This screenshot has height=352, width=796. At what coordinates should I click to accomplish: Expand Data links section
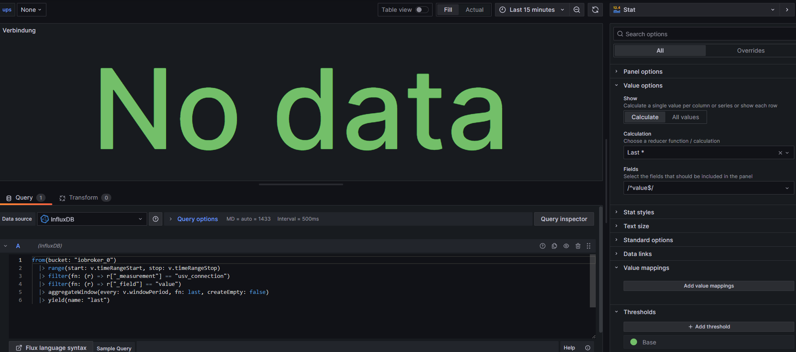(x=637, y=254)
